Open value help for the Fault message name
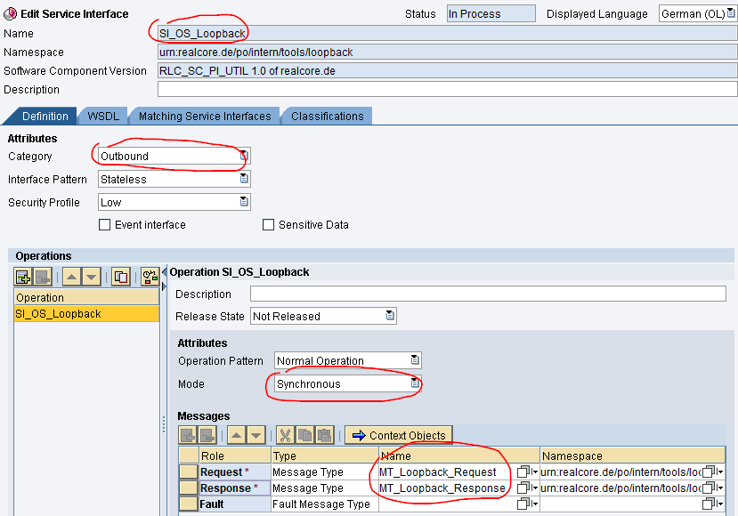The image size is (738, 516). click(x=524, y=504)
